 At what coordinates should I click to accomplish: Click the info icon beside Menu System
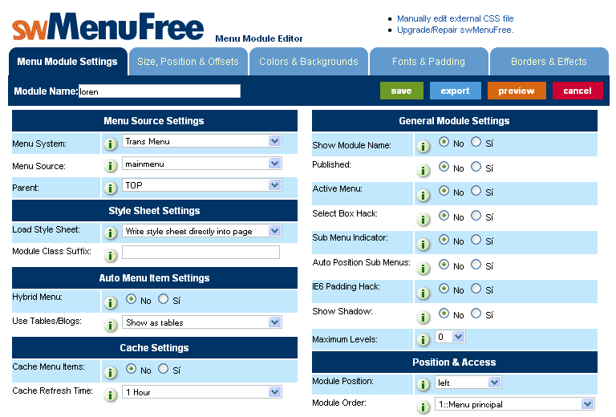click(111, 144)
